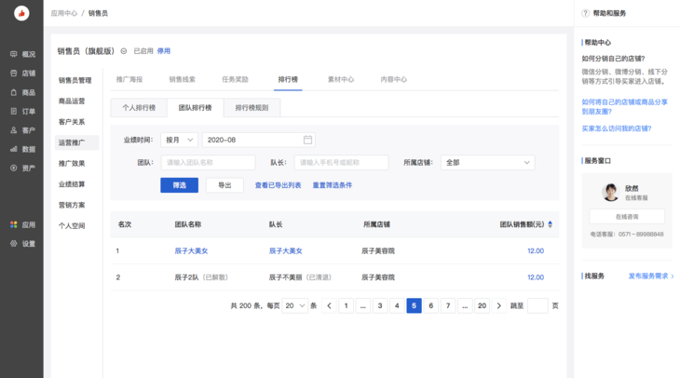Go to page 6 in pagination

tap(431, 305)
